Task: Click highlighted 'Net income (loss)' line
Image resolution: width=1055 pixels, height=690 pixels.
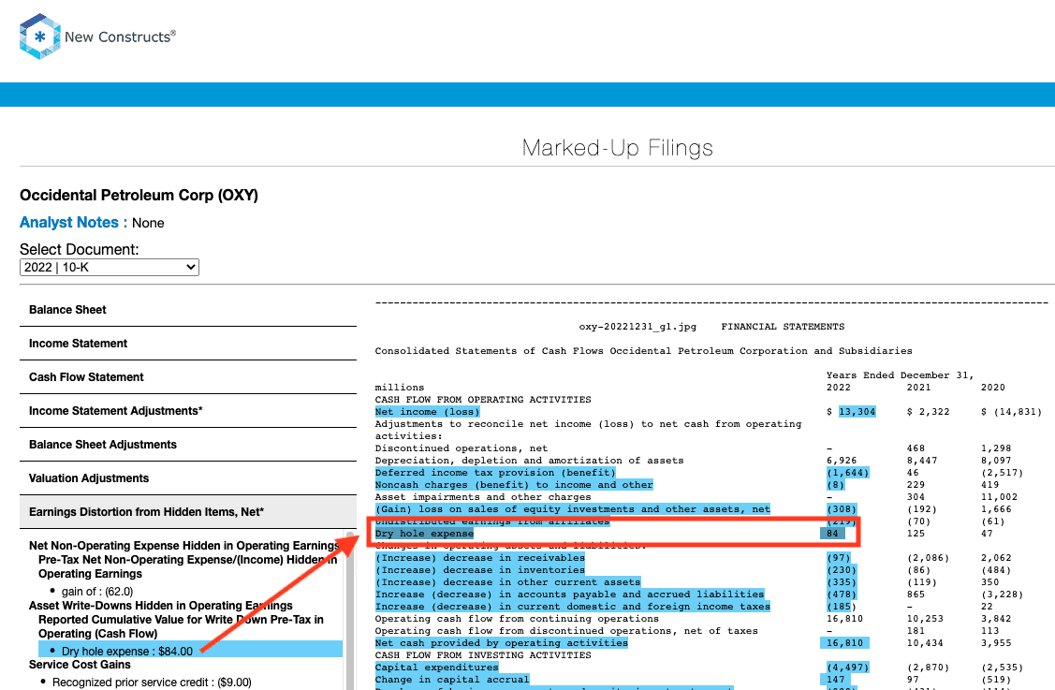Action: 427,412
